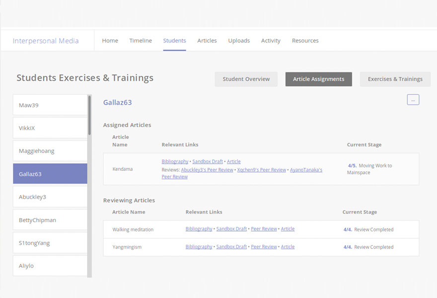Viewport: 437px width, 298px height.
Task: Click the student list scrollbar
Action: click(x=89, y=115)
